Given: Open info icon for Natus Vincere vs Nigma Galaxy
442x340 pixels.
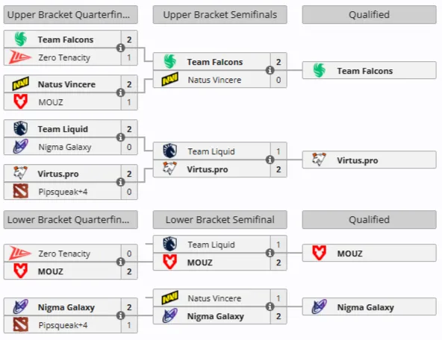Looking at the screenshot, I should click(270, 306).
